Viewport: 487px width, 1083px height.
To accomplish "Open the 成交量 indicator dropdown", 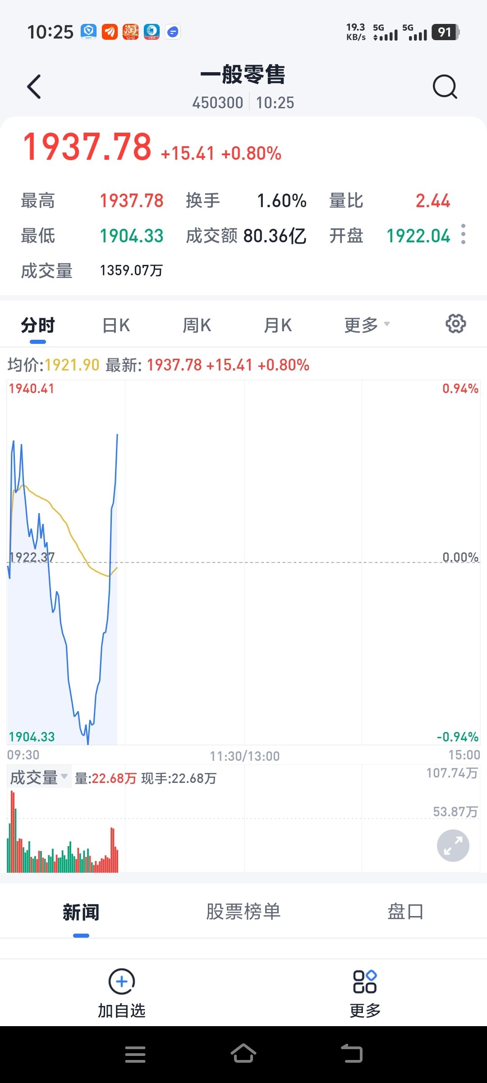I will coord(39,778).
